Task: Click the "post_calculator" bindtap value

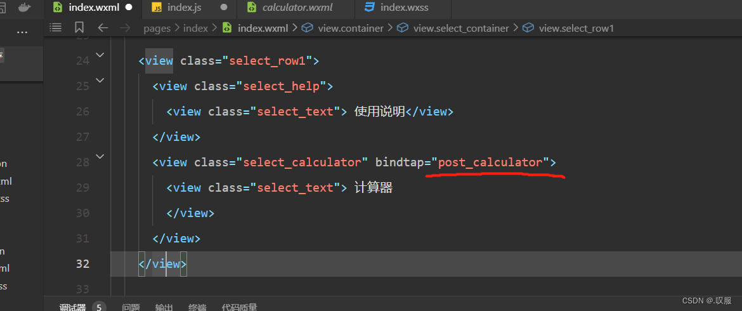Action: [x=490, y=162]
